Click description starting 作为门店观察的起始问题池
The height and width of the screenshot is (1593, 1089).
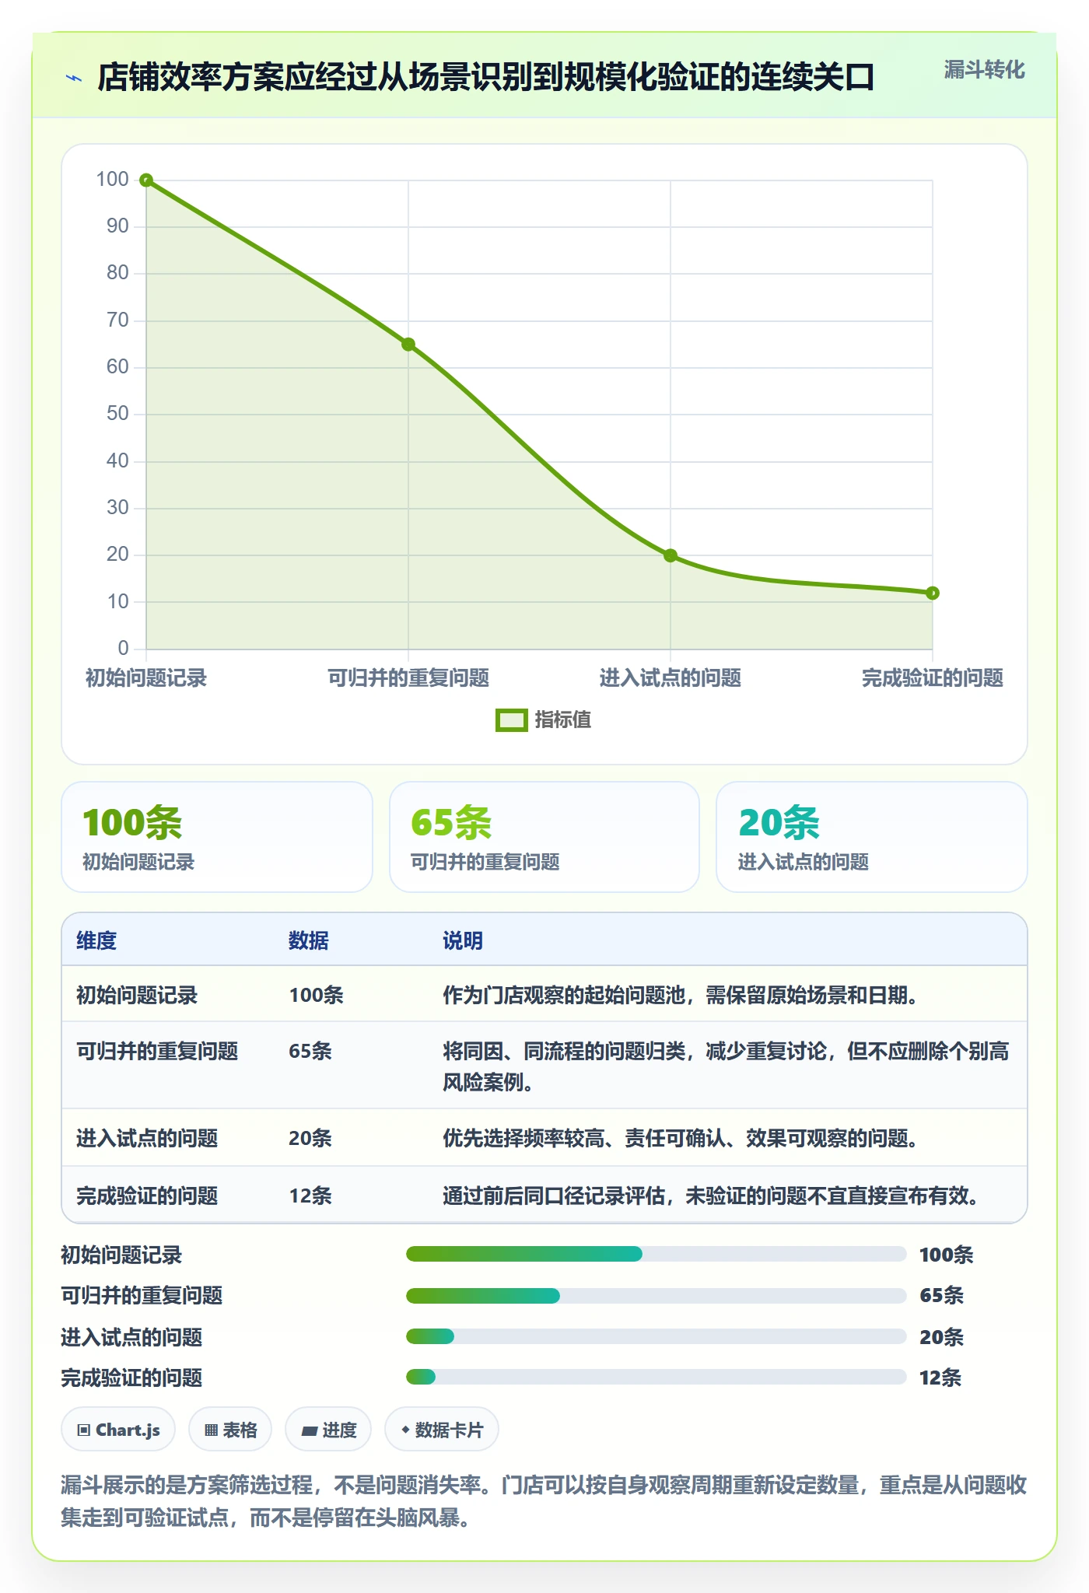[681, 996]
